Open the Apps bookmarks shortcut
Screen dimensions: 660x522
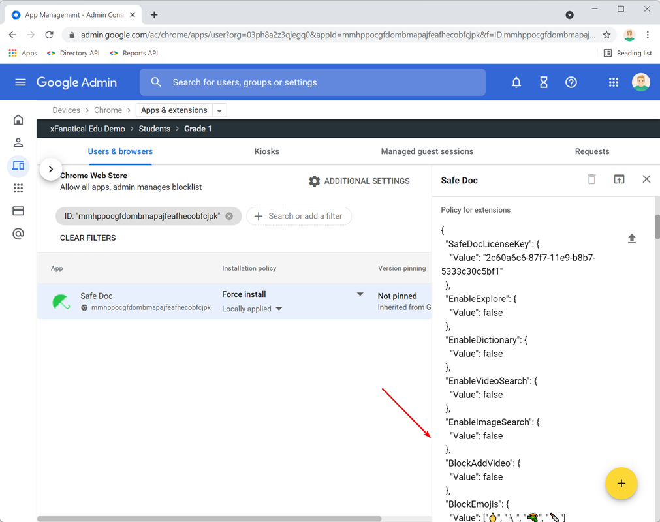coord(23,53)
